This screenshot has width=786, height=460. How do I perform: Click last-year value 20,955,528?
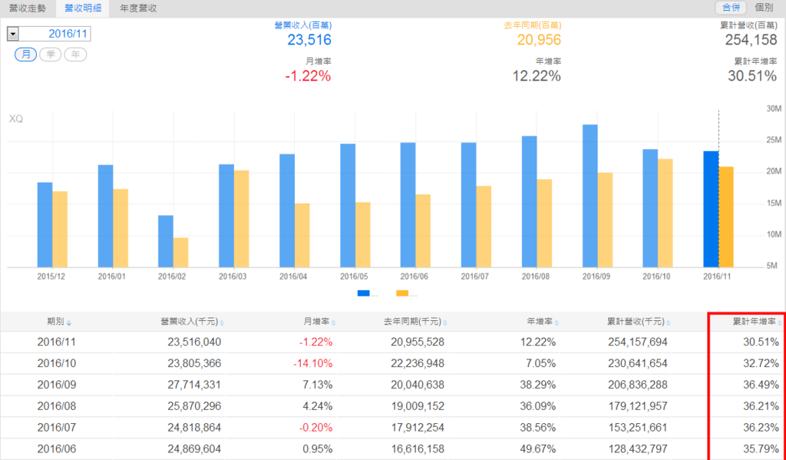[418, 342]
